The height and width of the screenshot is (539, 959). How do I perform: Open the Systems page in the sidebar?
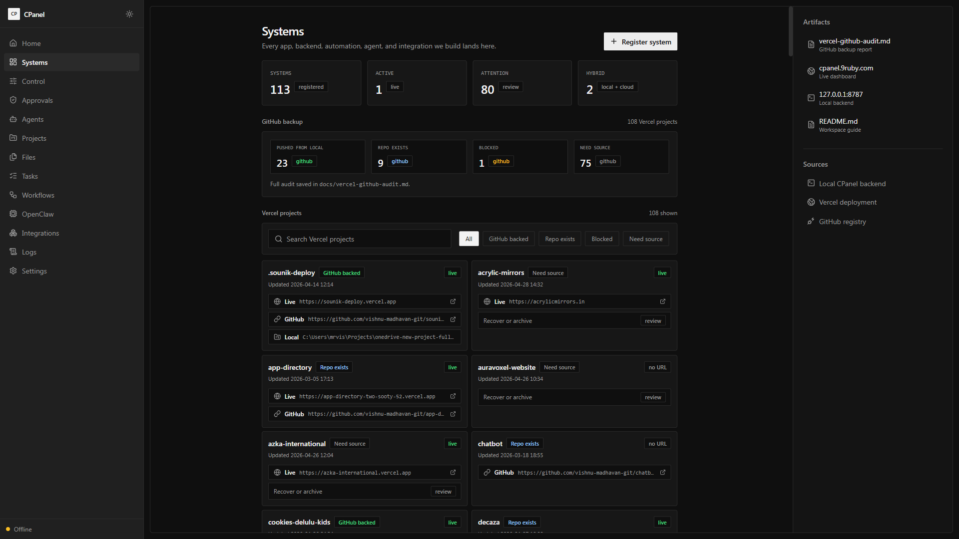72,62
